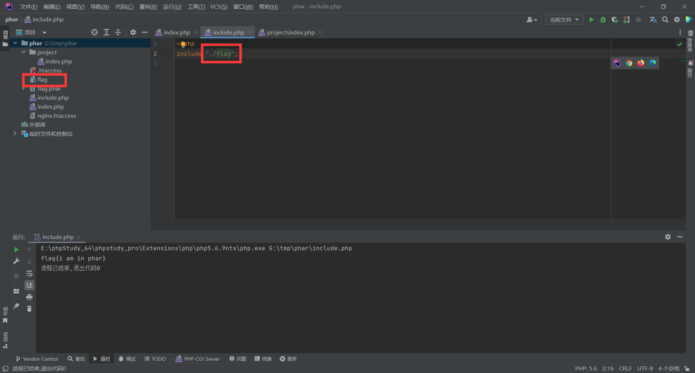Hide the run tool window
Screen dimensions: 695x373
coord(680,237)
